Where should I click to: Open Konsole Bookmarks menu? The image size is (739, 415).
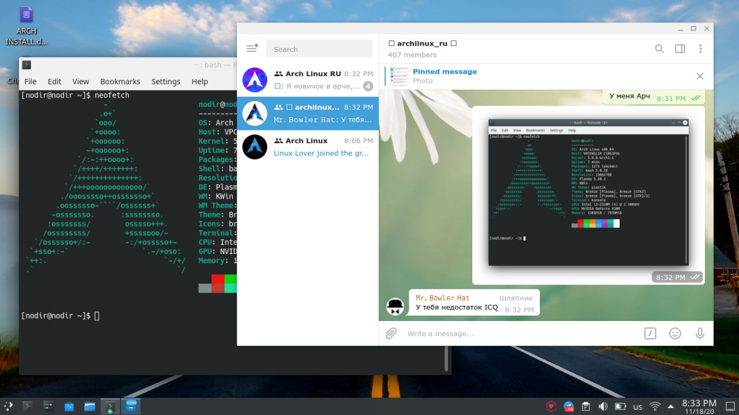click(120, 81)
